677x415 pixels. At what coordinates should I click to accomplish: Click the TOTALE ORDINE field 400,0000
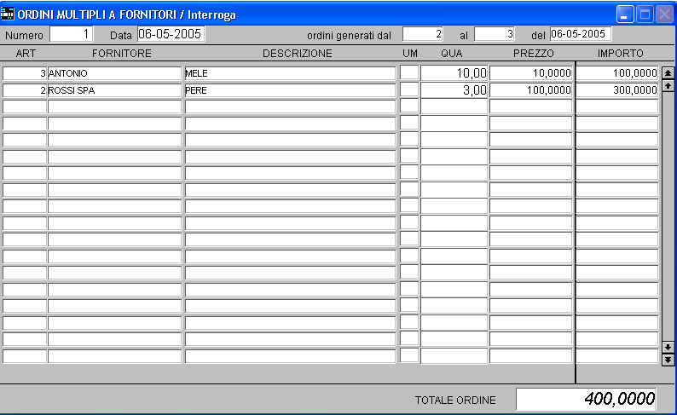click(x=586, y=399)
